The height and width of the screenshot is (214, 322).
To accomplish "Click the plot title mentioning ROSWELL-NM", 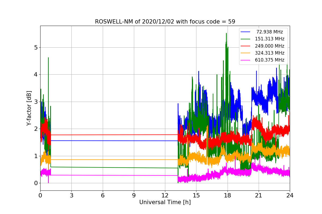I will [165, 22].
